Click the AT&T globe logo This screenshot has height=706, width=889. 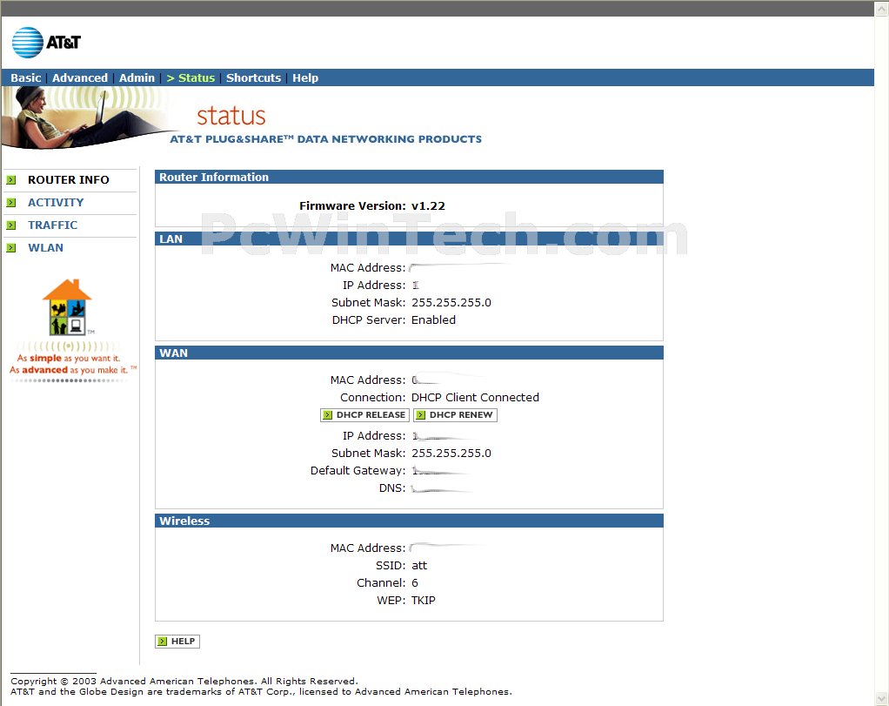pos(27,43)
